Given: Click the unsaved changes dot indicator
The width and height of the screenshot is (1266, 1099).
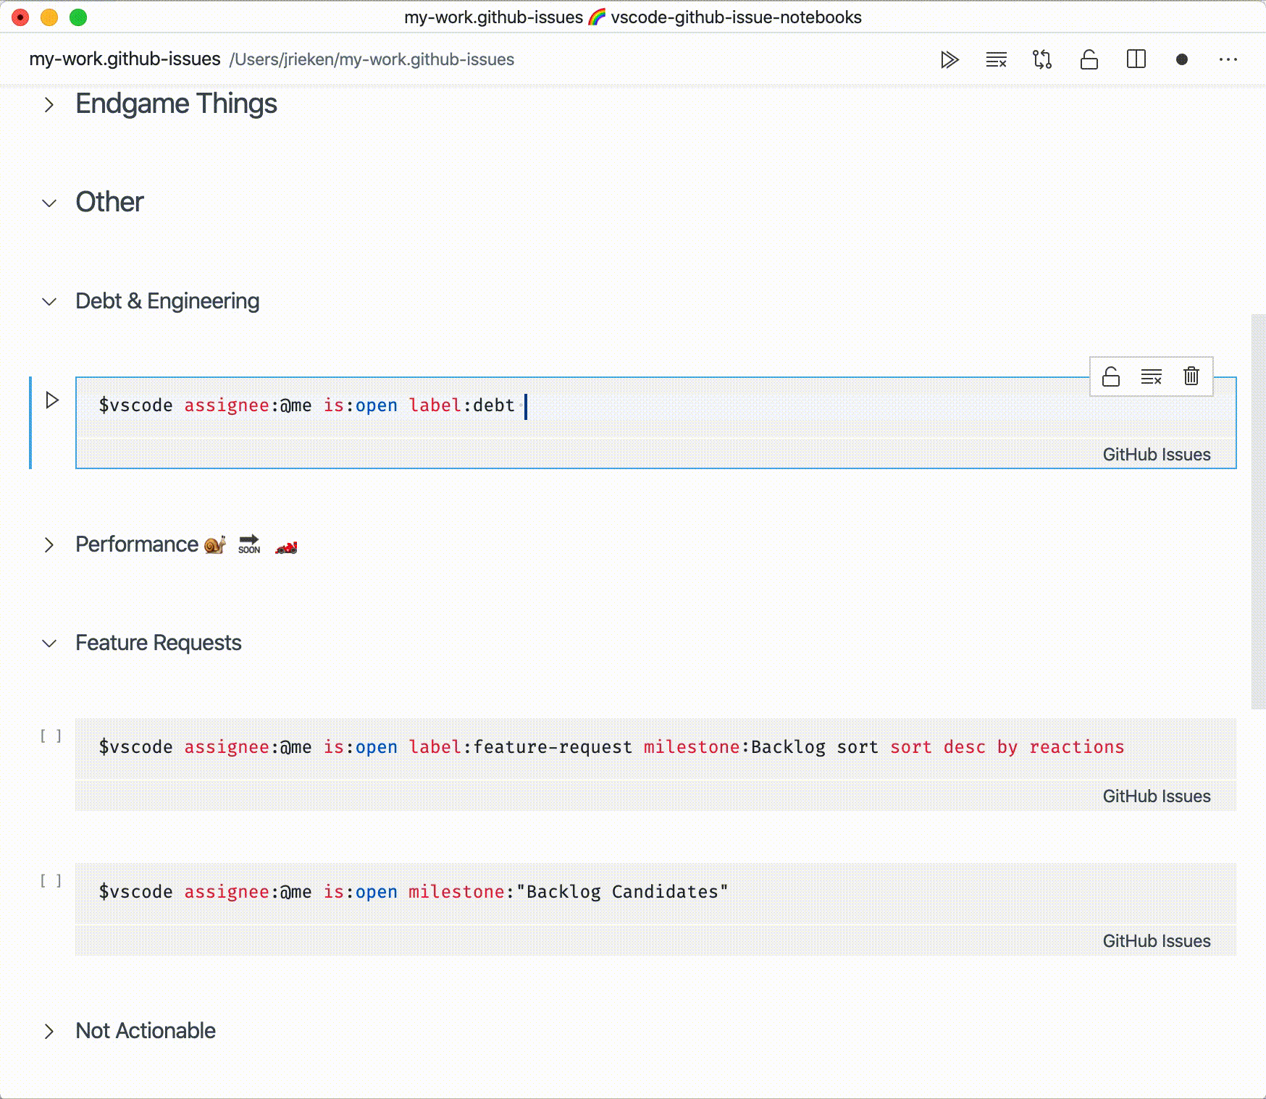Looking at the screenshot, I should pyautogui.click(x=1183, y=59).
